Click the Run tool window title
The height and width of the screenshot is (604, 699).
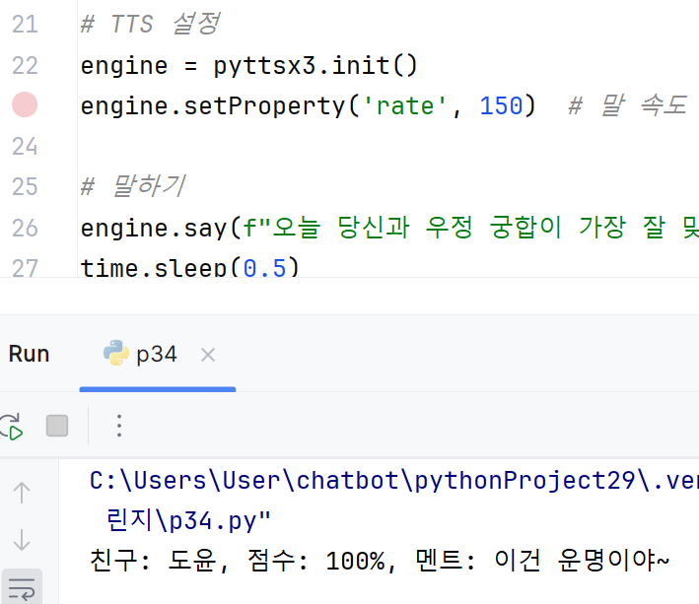point(29,355)
